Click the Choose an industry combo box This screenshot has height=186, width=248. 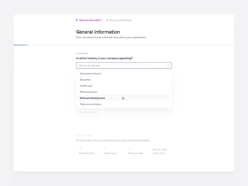click(120, 66)
